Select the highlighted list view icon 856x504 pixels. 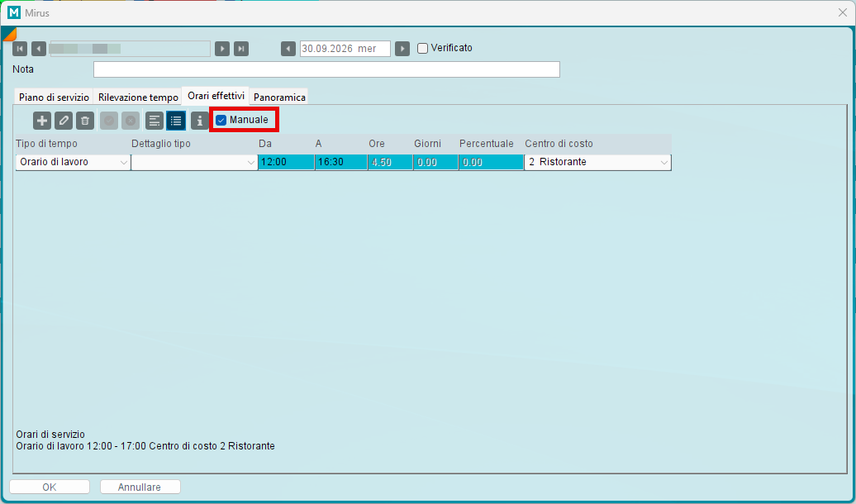pyautogui.click(x=176, y=121)
